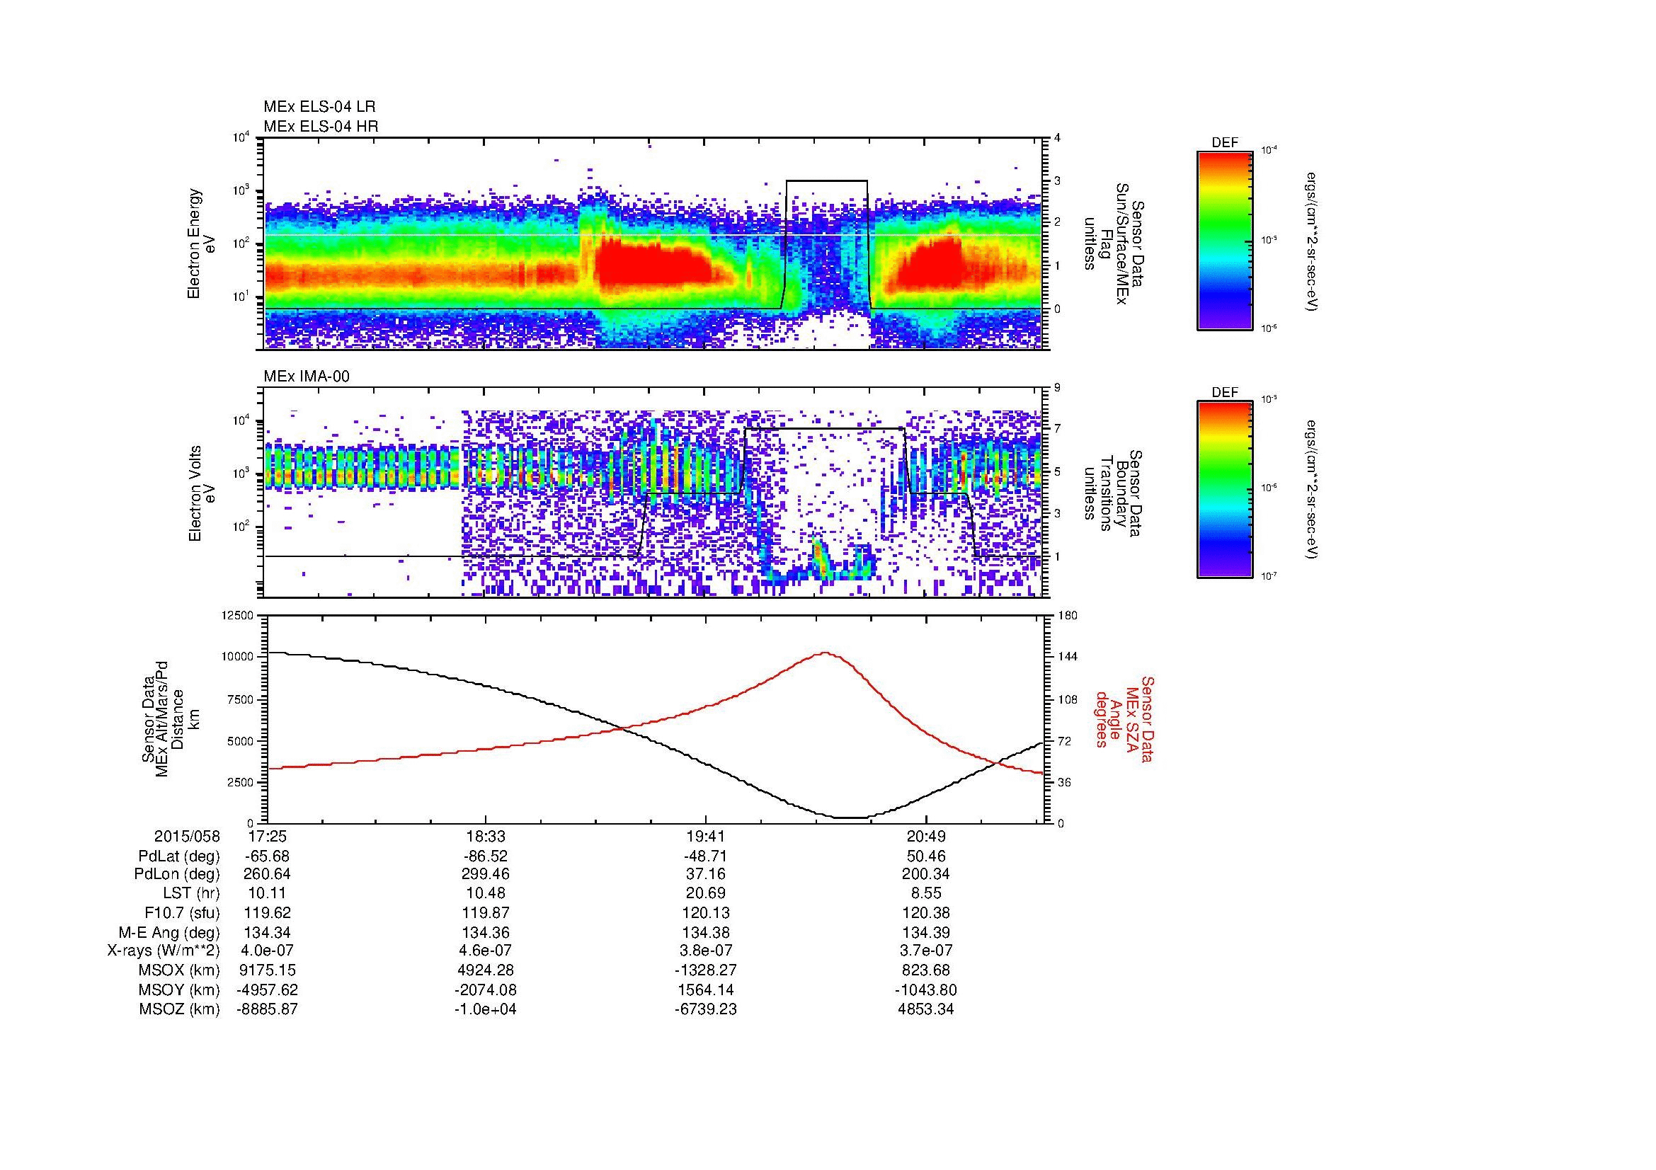Click PdLat value 50.46
The height and width of the screenshot is (1170, 1656).
click(926, 856)
